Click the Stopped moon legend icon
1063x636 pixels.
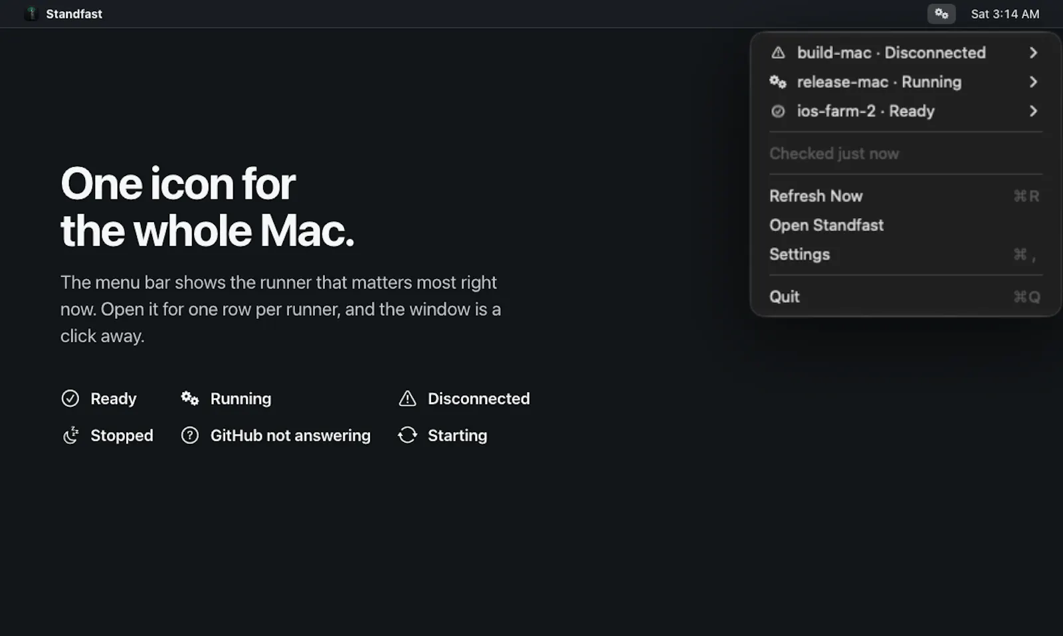click(70, 435)
